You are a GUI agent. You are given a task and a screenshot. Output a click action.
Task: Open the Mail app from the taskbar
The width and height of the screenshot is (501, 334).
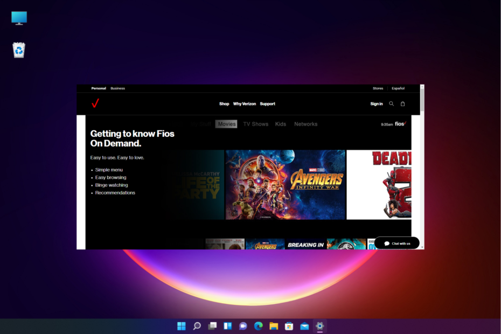pos(304,326)
